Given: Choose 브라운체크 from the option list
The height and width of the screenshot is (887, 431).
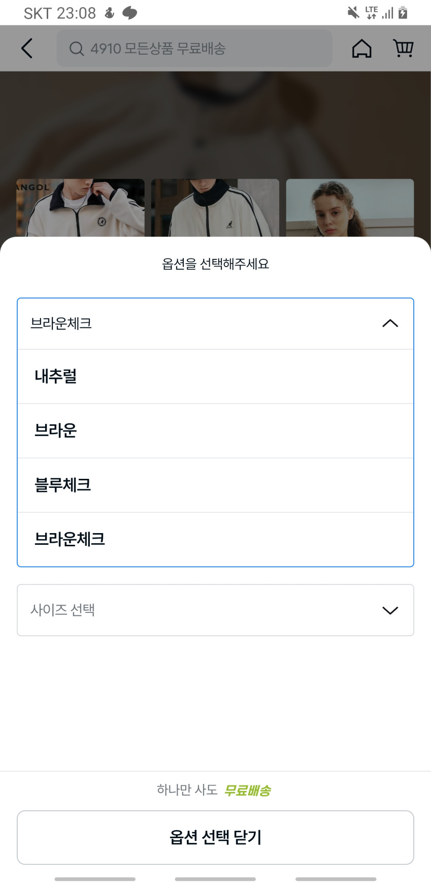Looking at the screenshot, I should pos(215,539).
